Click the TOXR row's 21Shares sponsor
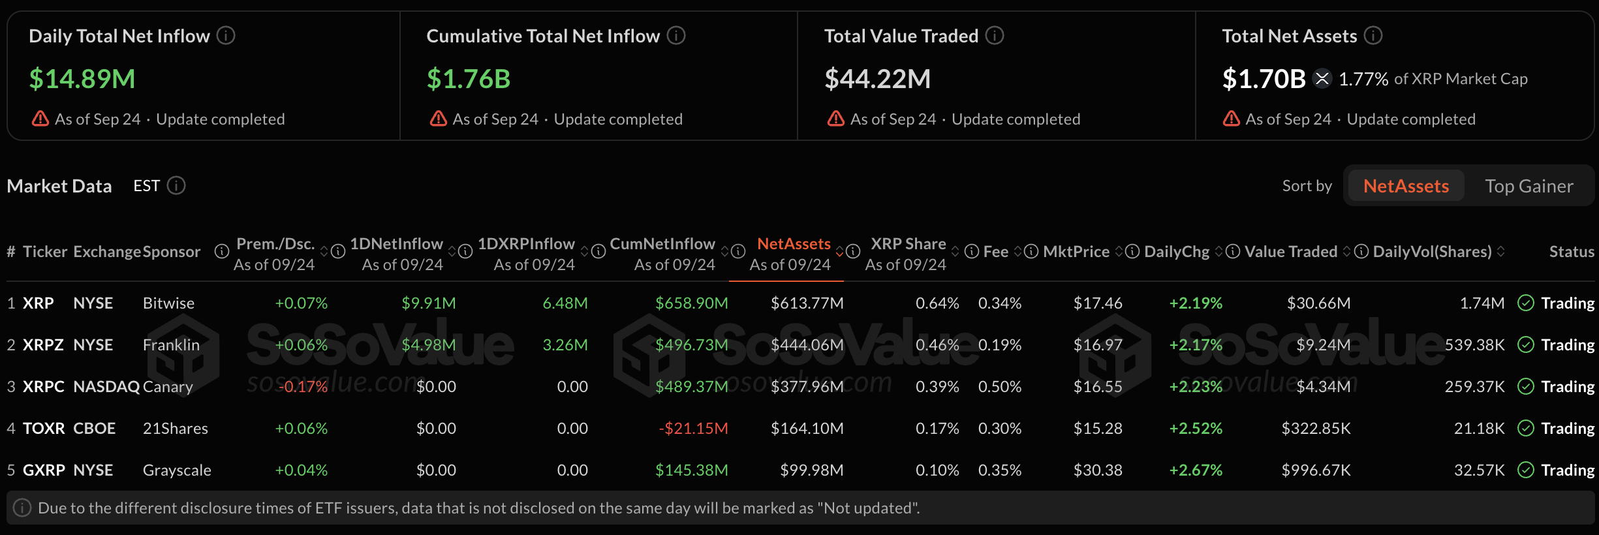The image size is (1599, 535). (176, 428)
